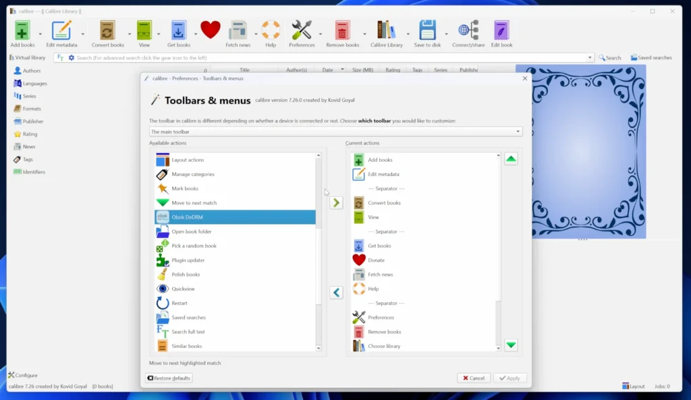Image resolution: width=691 pixels, height=400 pixels.
Task: Click the Restore defaults button
Action: pyautogui.click(x=169, y=378)
